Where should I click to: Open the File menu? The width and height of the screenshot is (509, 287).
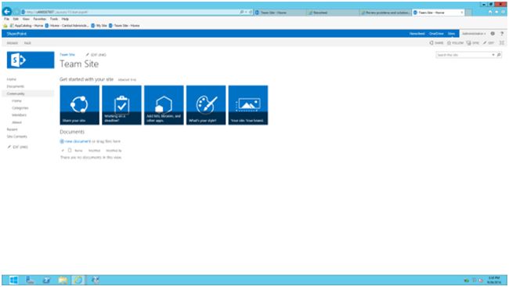pos(6,19)
